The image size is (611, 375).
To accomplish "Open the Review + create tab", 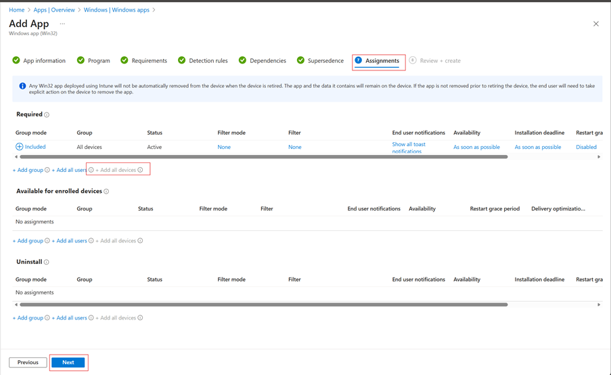I will (440, 61).
